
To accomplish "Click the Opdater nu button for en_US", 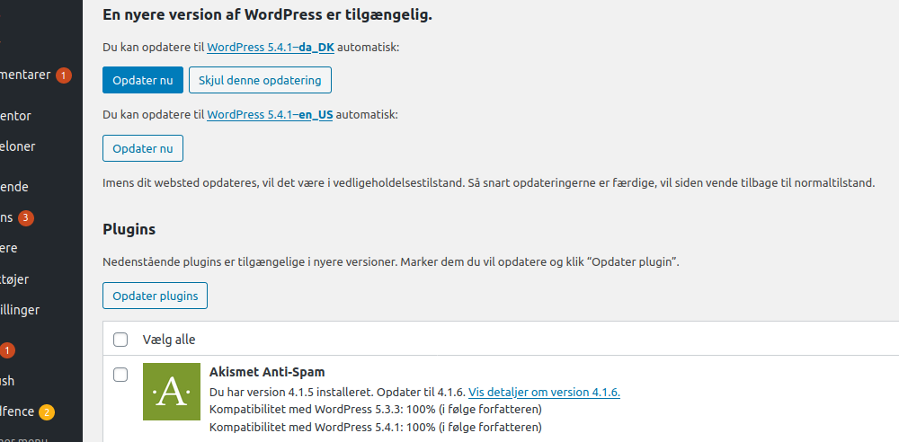I will [143, 148].
